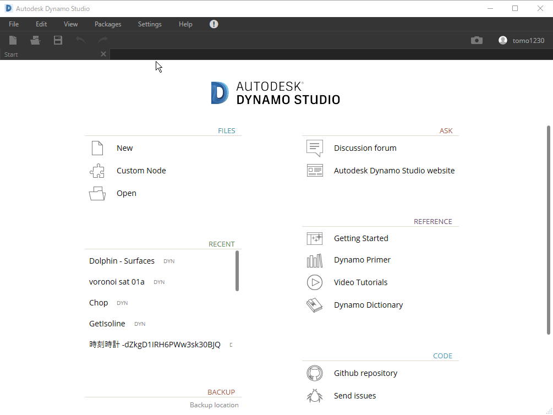Viewport: 553px width, 415px height.
Task: Open recent file 時刻時計 -dZkgD1IRH6PWw3sk30BJQ
Action: pyautogui.click(x=155, y=345)
